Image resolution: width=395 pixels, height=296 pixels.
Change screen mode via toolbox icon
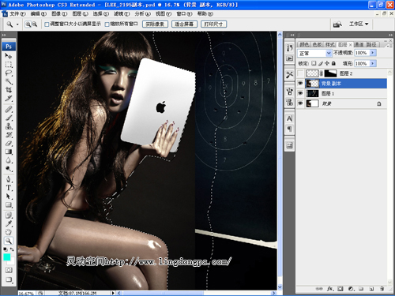click(x=9, y=279)
